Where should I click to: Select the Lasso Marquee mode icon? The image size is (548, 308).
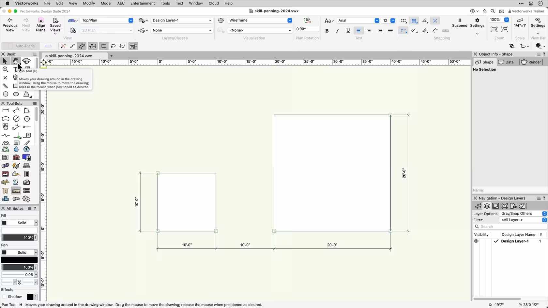pyautogui.click(x=113, y=46)
